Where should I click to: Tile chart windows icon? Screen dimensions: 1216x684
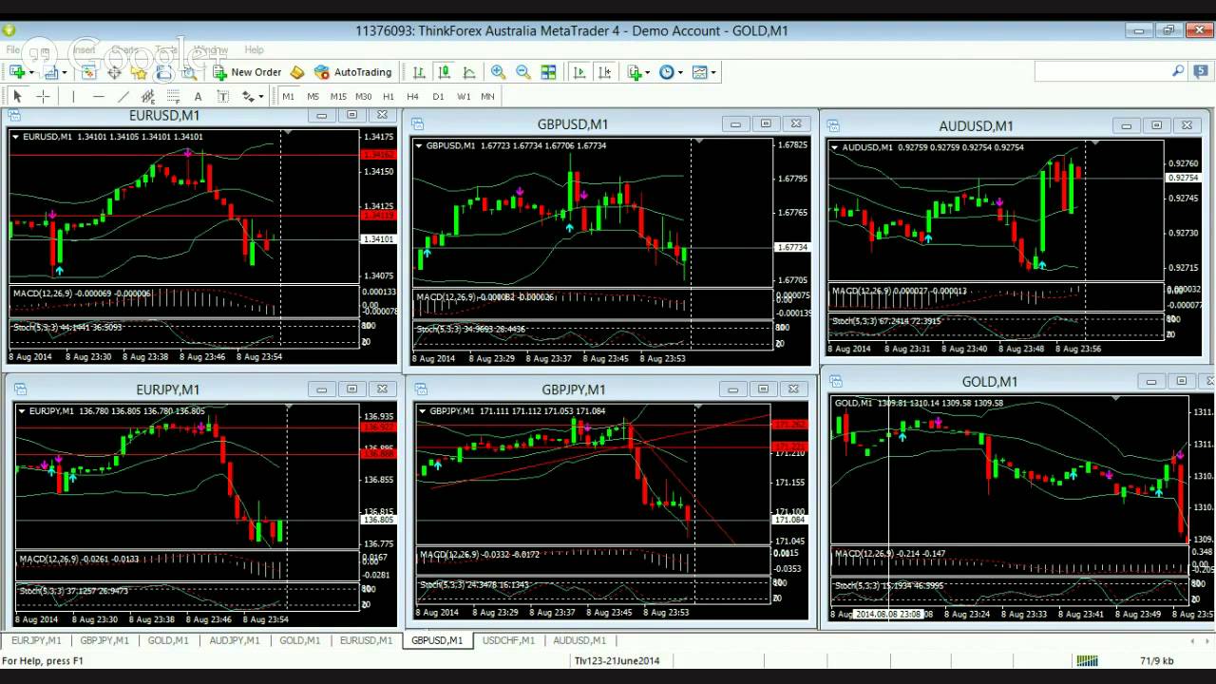point(548,72)
